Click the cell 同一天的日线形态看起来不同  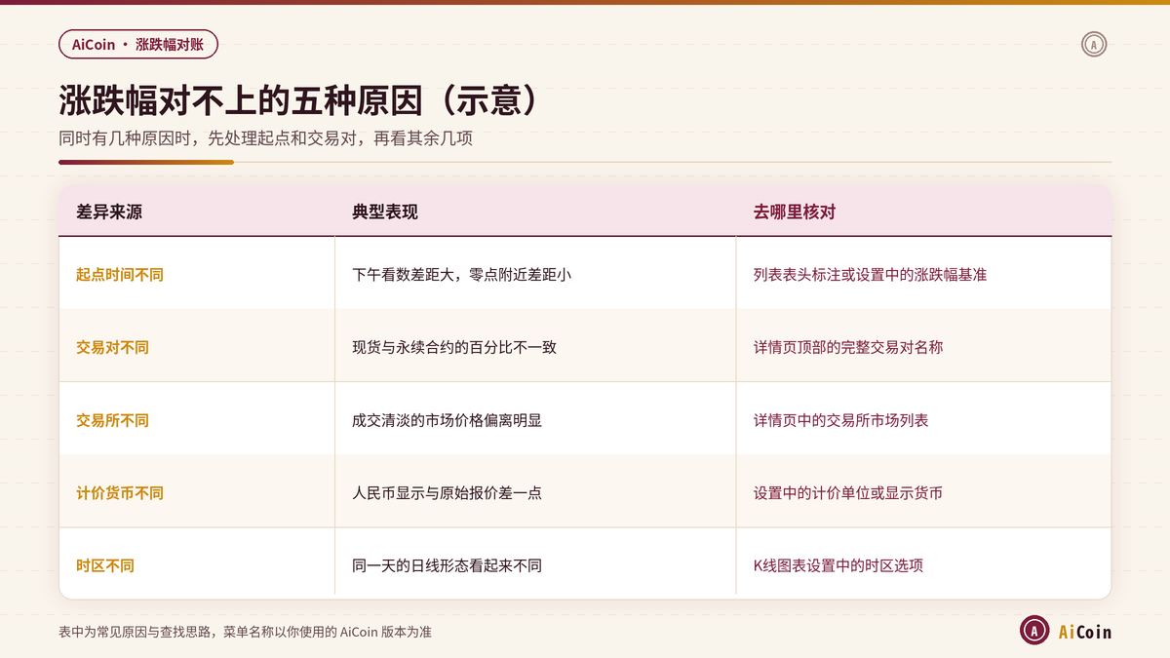click(x=447, y=565)
